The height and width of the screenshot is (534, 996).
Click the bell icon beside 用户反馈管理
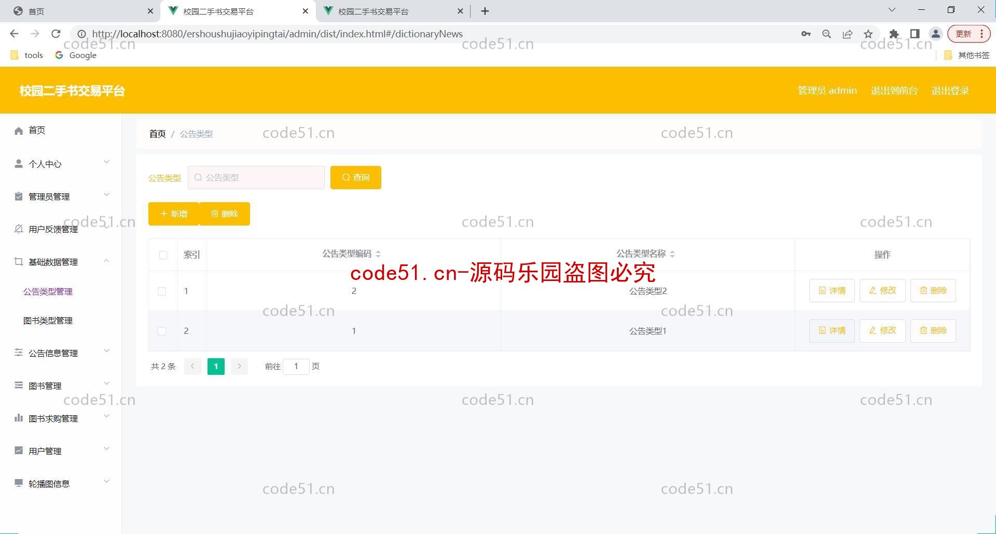pyautogui.click(x=19, y=229)
